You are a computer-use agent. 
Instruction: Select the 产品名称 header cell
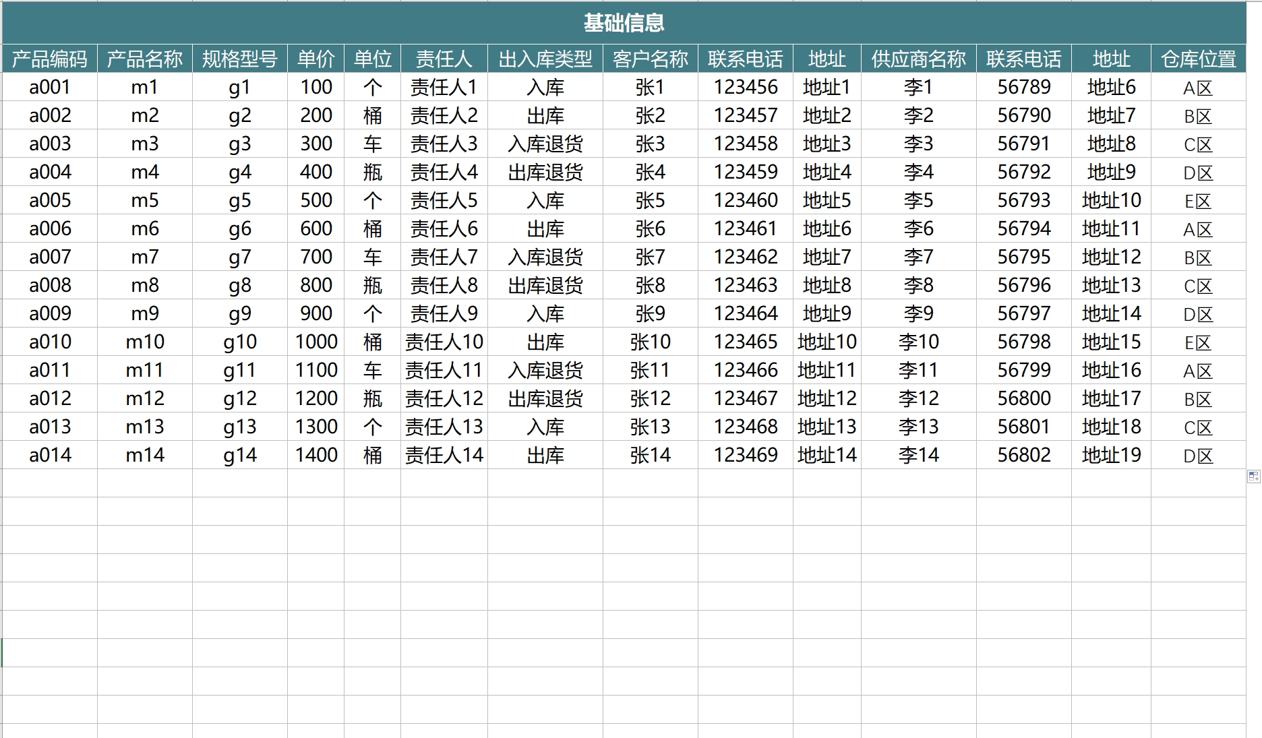145,59
